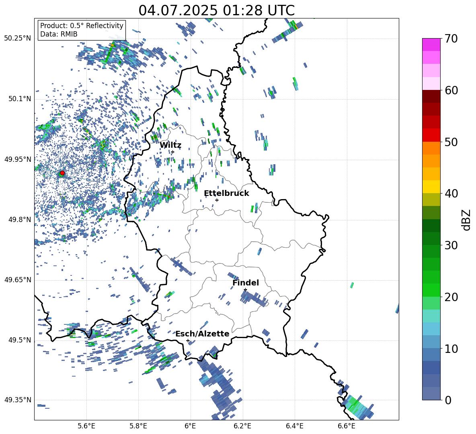This screenshot has width=476, height=434.
Task: Click the 30 colorbar tick label
Action: coord(451,245)
